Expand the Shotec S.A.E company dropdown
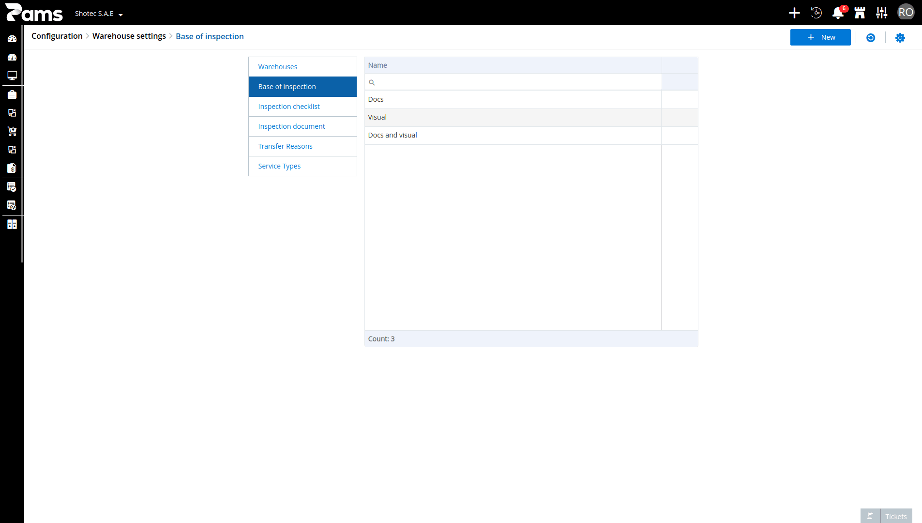This screenshot has height=523, width=922. click(x=99, y=14)
